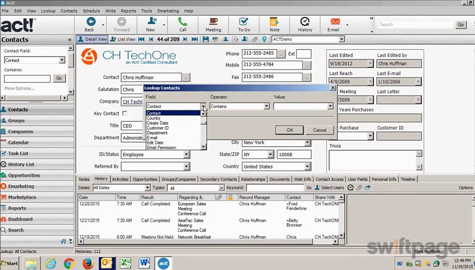This screenshot has width=475, height=270.
Task: Jump to the last contact record
Action: tap(195, 39)
